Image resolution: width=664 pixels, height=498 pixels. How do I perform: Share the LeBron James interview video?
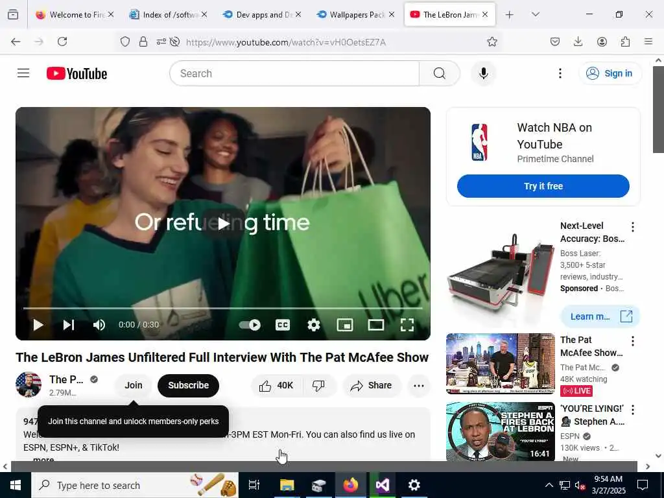pos(372,385)
